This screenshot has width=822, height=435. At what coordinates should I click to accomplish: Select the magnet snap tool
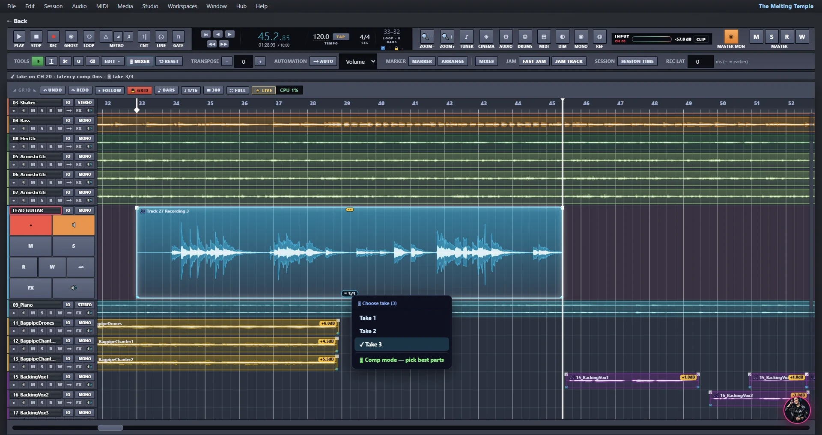point(78,61)
